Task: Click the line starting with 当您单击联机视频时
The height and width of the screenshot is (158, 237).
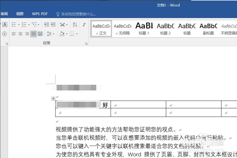Action: point(141,138)
